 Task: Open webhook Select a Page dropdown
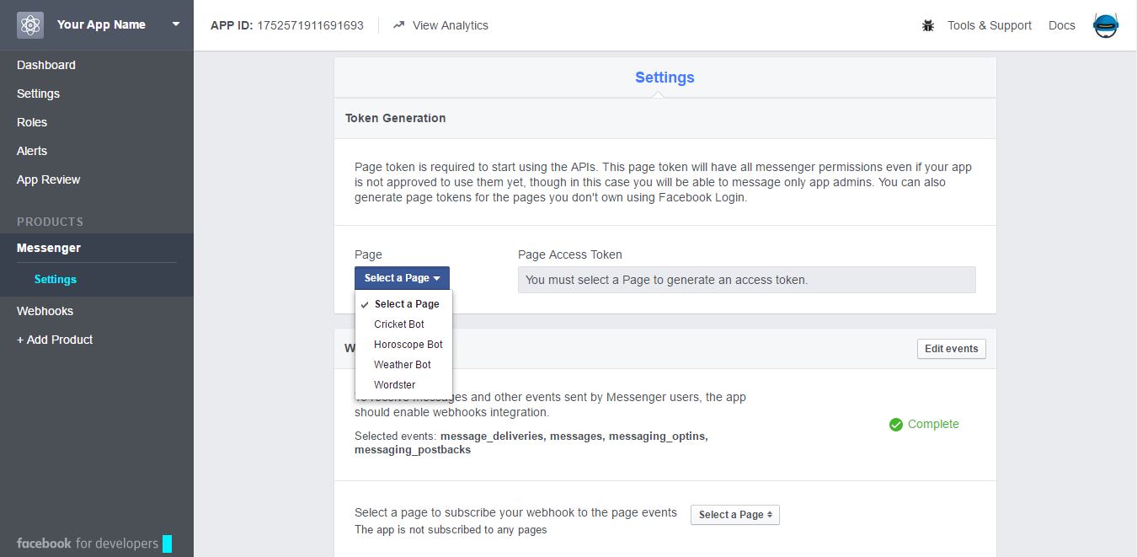[x=735, y=515]
